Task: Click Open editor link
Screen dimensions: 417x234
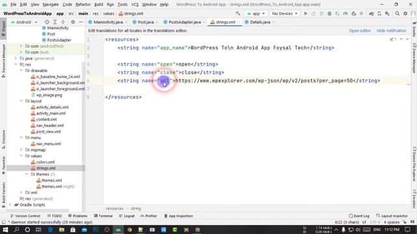Action: [x=360, y=31]
